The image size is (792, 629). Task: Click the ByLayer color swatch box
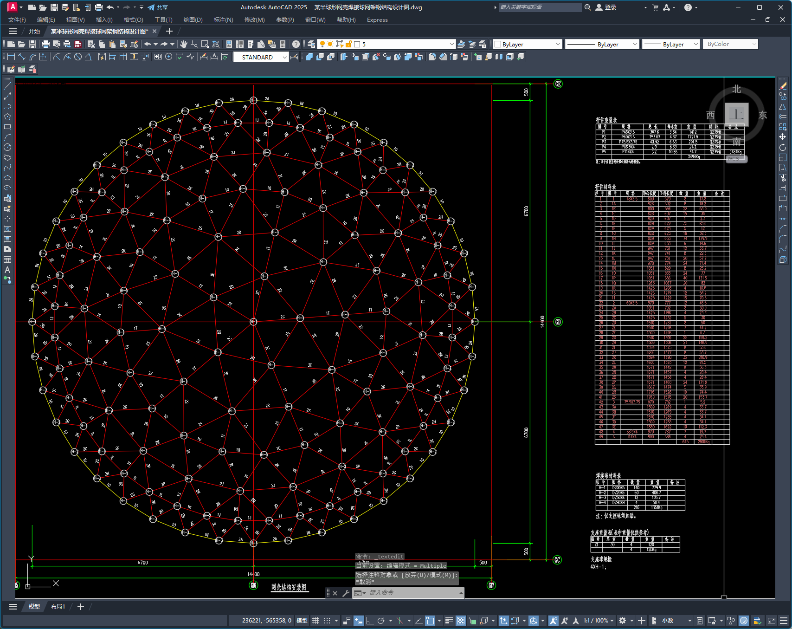pyautogui.click(x=498, y=44)
